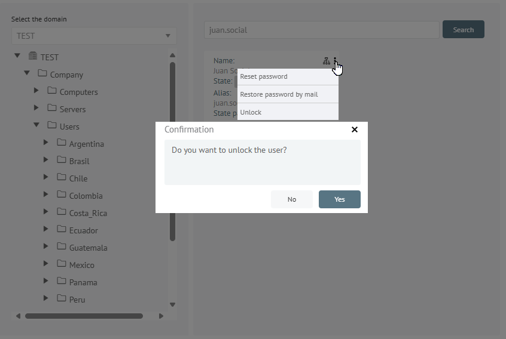Click the Peru folder icon
Image resolution: width=506 pixels, height=339 pixels.
(62, 298)
